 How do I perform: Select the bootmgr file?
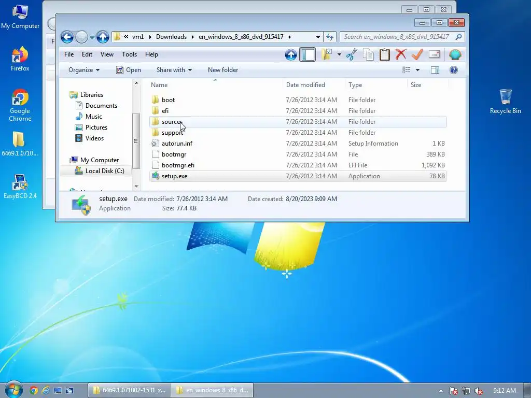298,154
